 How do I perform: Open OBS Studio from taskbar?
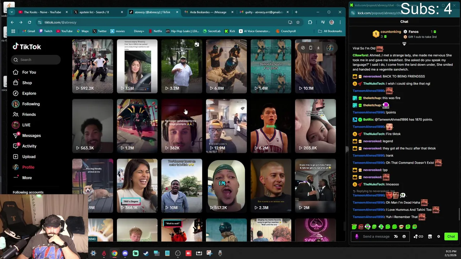pyautogui.click(x=178, y=253)
